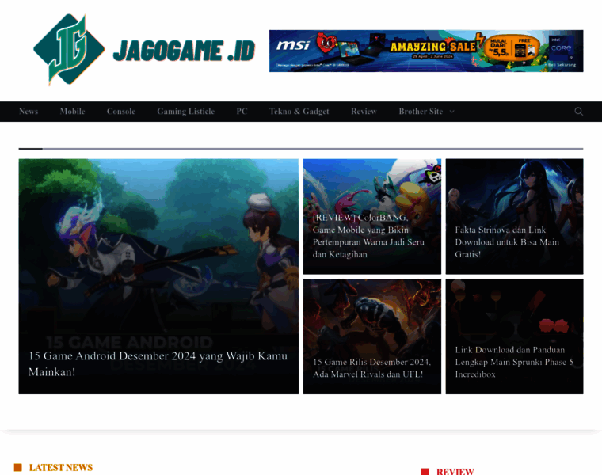Open the MSI Amayzing Sale banner ad
The image size is (602, 475).
pos(426,51)
